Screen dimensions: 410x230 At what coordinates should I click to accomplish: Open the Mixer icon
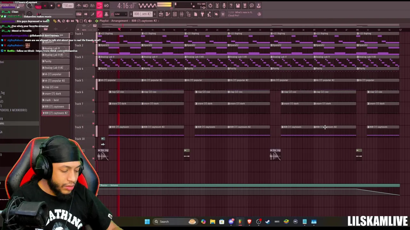182,14
